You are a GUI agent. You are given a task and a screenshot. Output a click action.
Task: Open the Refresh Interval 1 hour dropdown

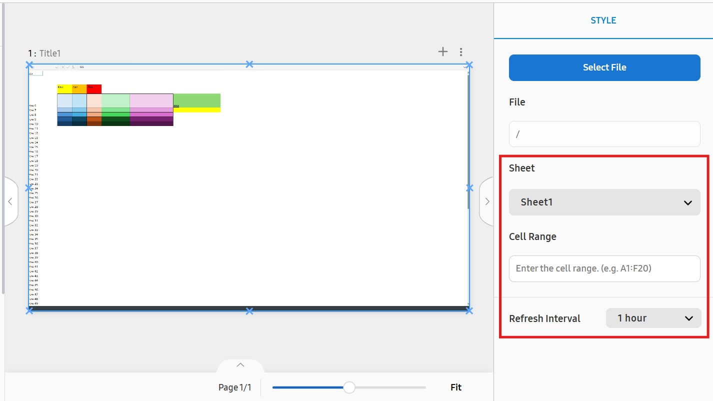653,318
